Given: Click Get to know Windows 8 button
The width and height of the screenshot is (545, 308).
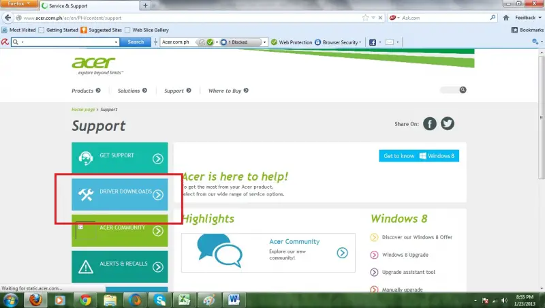Looking at the screenshot, I should click(419, 156).
